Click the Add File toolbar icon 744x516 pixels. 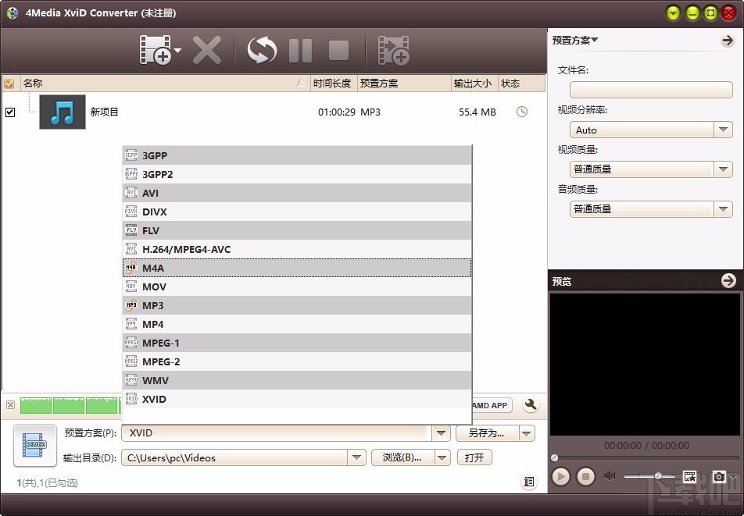156,49
